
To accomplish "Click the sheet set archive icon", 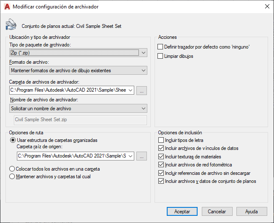I will 11,24.
